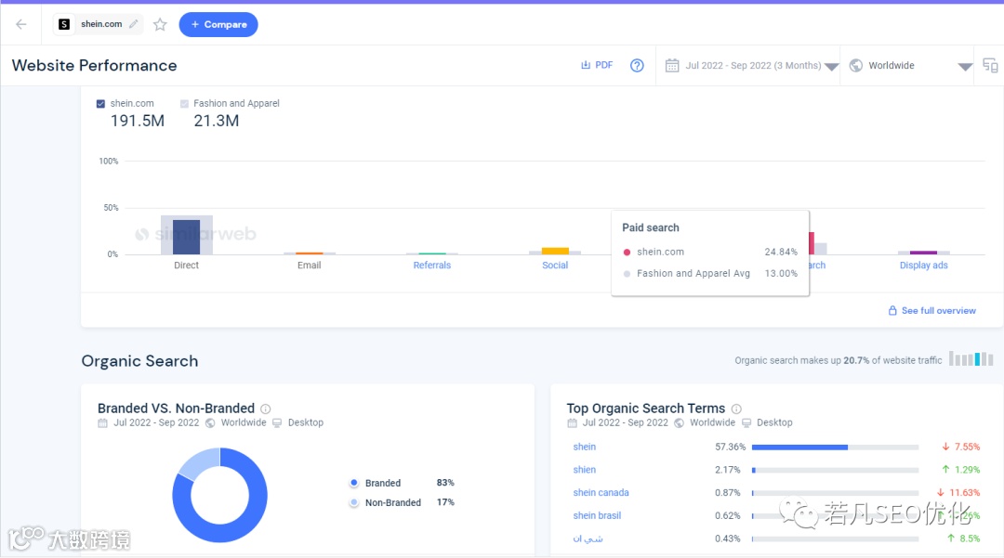
Task: Click the Email channel bar
Action: (310, 253)
